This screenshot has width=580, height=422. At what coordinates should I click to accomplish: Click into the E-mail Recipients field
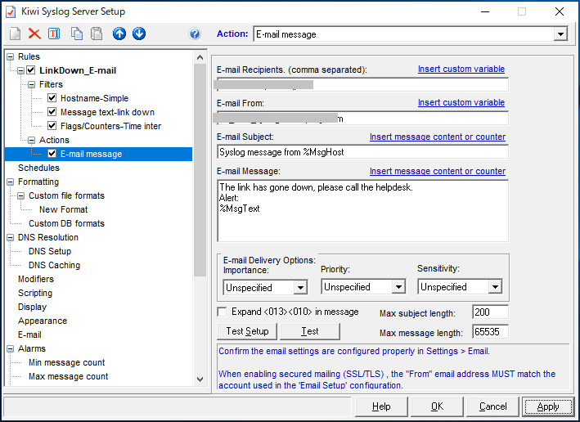362,85
